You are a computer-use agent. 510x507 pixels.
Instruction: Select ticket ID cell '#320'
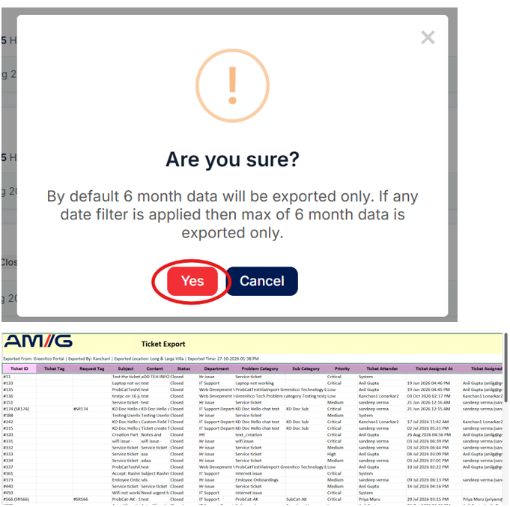pyautogui.click(x=19, y=435)
